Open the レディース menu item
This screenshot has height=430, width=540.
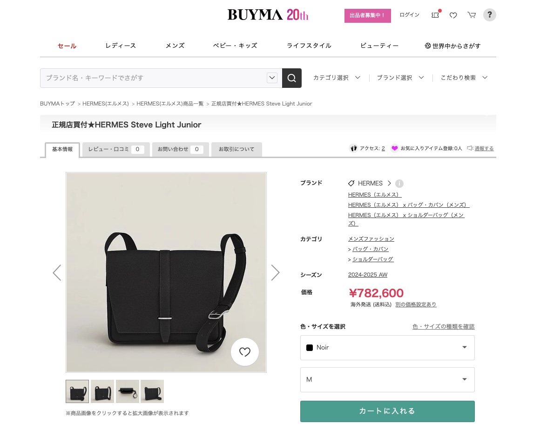click(121, 46)
